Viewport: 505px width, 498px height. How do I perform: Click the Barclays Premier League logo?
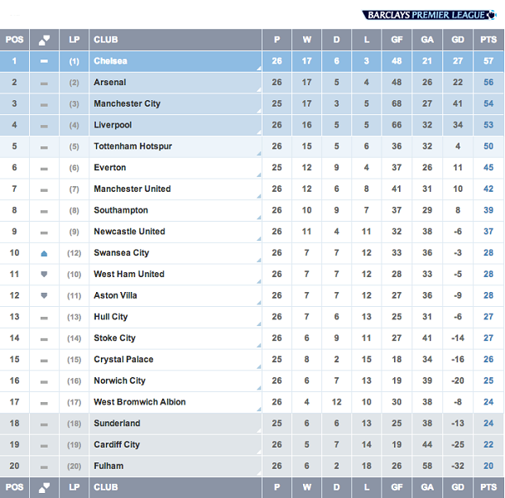tap(429, 15)
